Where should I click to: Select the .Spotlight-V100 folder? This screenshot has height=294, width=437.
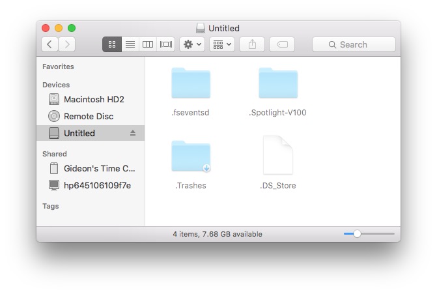coord(277,85)
